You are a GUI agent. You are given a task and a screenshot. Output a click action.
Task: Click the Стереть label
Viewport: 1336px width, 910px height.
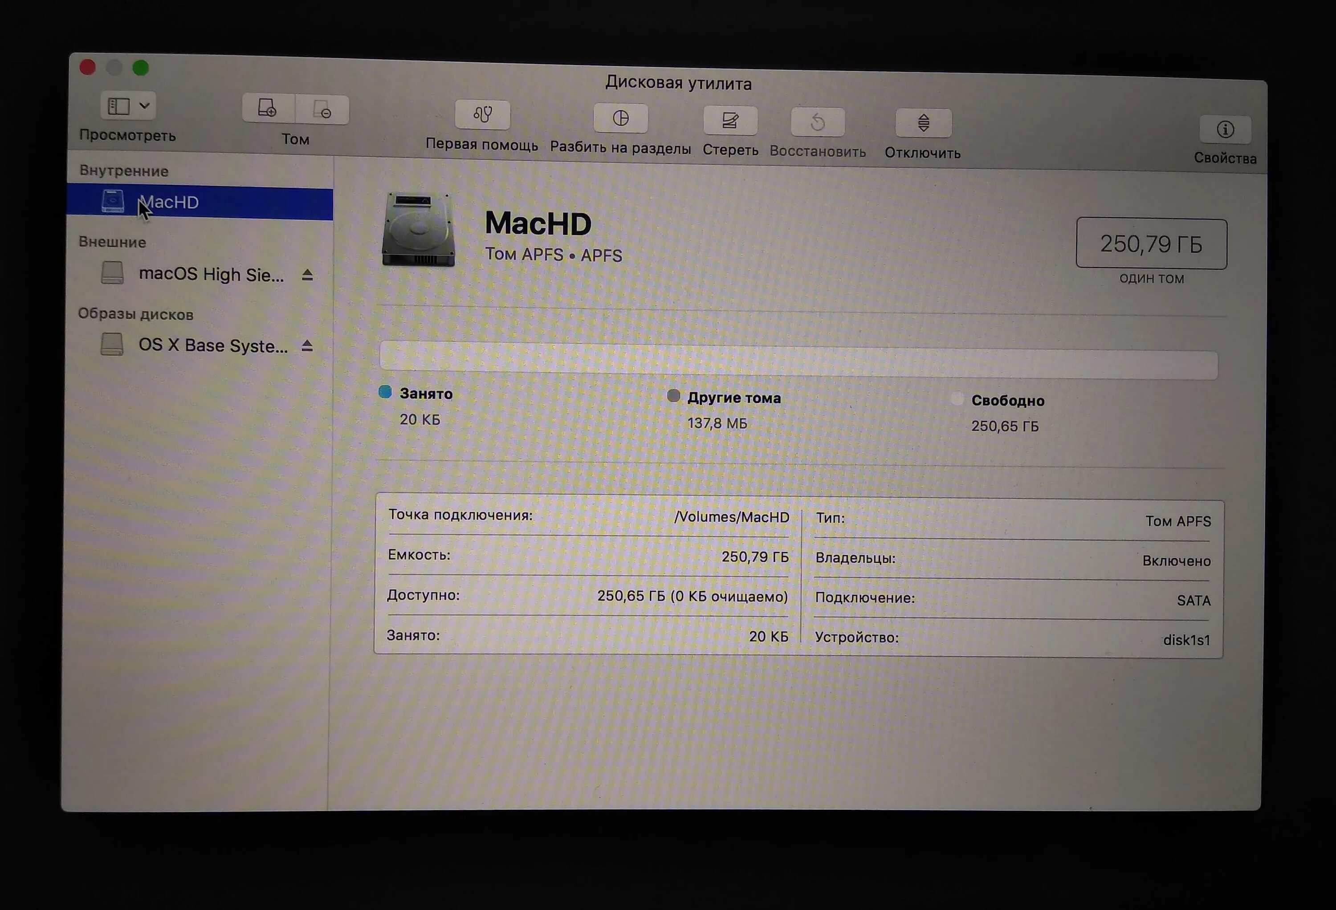click(731, 150)
